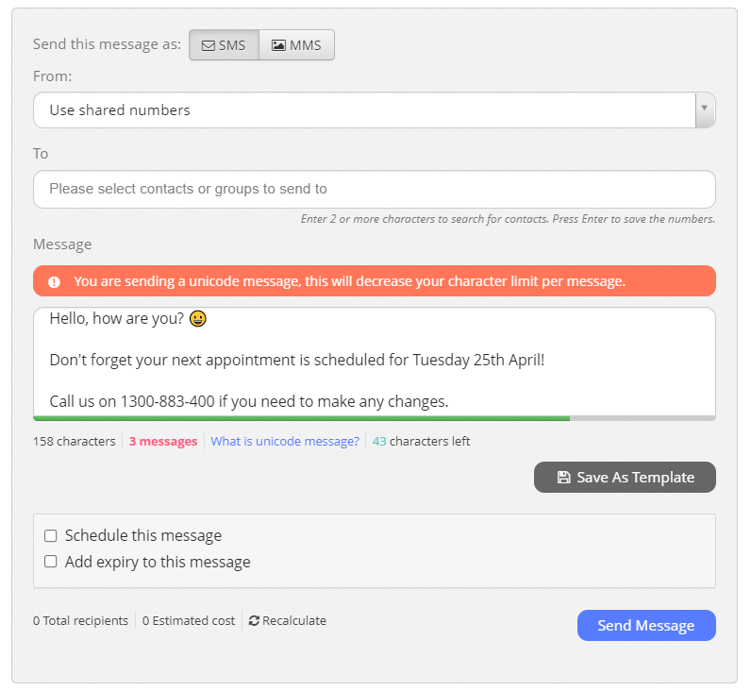This screenshot has width=751, height=691.
Task: Click the From dropdown arrow
Action: 704,110
